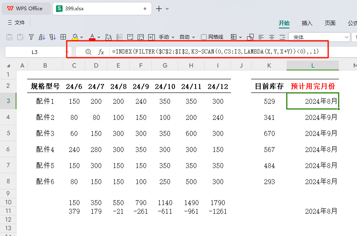The height and width of the screenshot is (236, 357).
Task: Click the select-all corner triangle
Action: [9, 65]
